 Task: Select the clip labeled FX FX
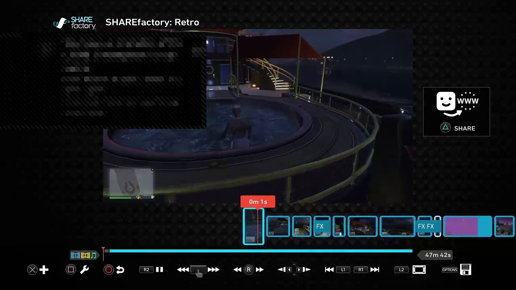[426, 226]
